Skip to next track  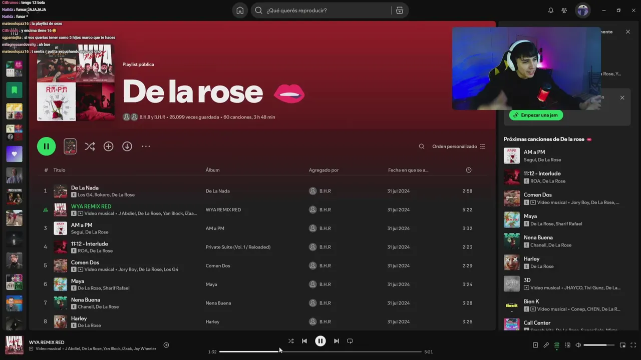[337, 341]
